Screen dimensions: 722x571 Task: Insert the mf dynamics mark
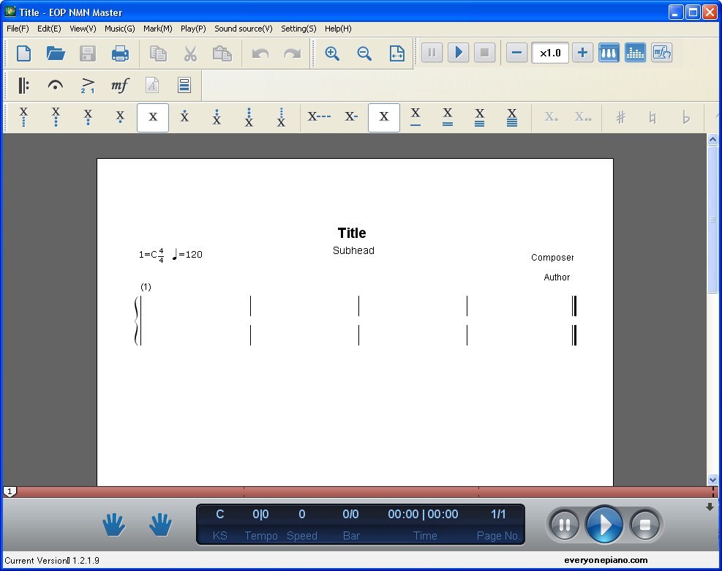tap(119, 86)
